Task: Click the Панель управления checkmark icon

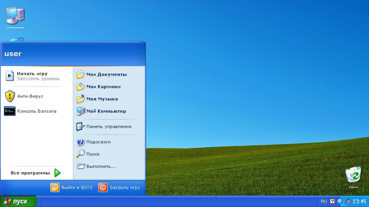Action: 80,126
